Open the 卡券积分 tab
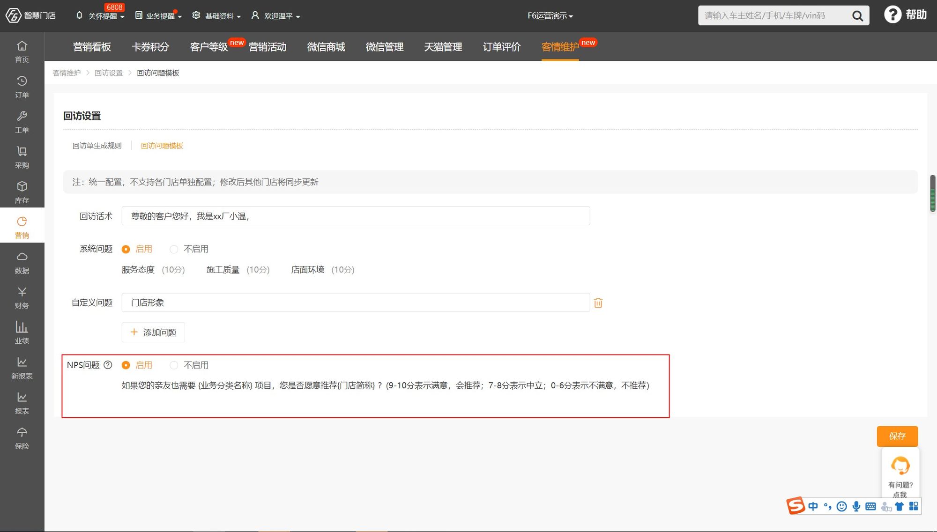This screenshot has width=937, height=532. point(150,47)
